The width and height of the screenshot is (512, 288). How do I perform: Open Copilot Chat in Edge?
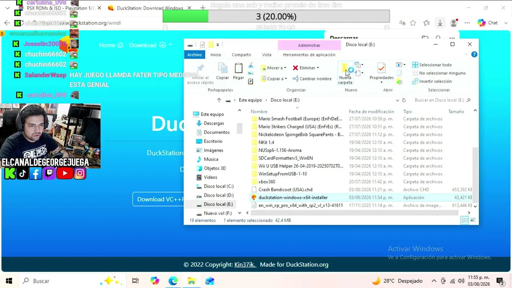pos(488,23)
